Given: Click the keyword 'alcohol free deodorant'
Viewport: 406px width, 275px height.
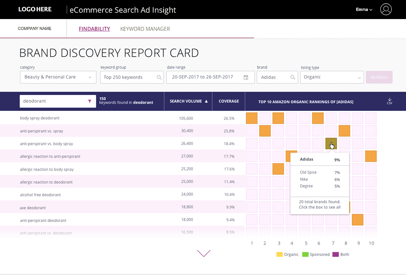Looking at the screenshot, I should [x=40, y=195].
